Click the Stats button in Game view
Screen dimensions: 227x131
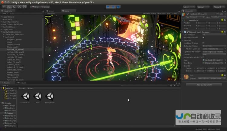pos(169,13)
